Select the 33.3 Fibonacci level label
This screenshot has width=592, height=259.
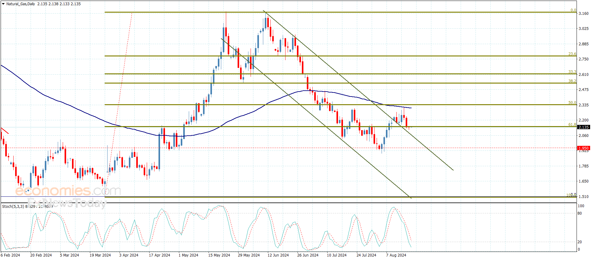click(x=572, y=72)
